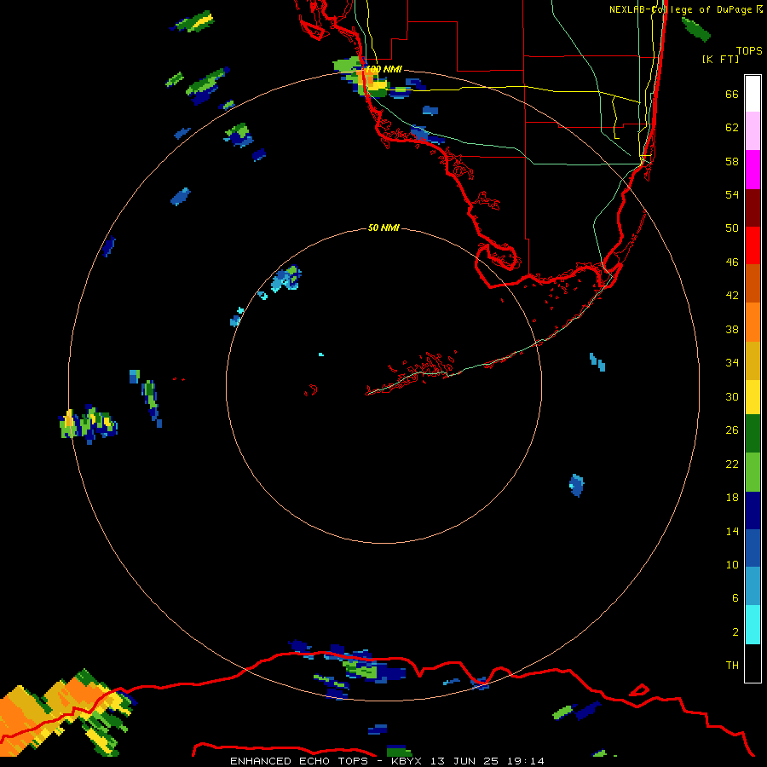
Task: Click the '18' scale label
Action: [732, 498]
